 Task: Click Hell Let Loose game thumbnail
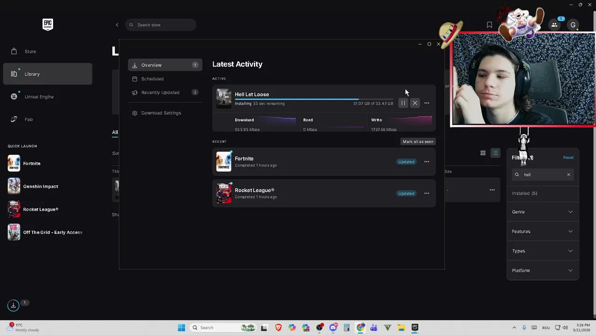click(x=223, y=99)
